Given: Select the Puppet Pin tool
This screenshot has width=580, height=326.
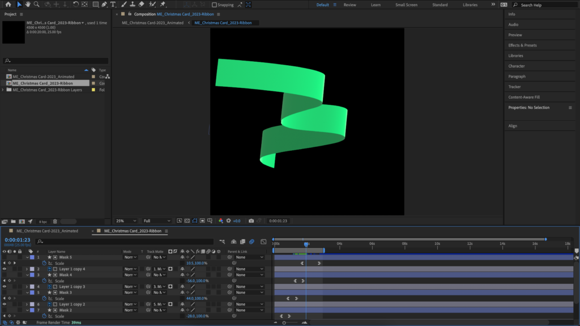Looking at the screenshot, I should pos(163,5).
